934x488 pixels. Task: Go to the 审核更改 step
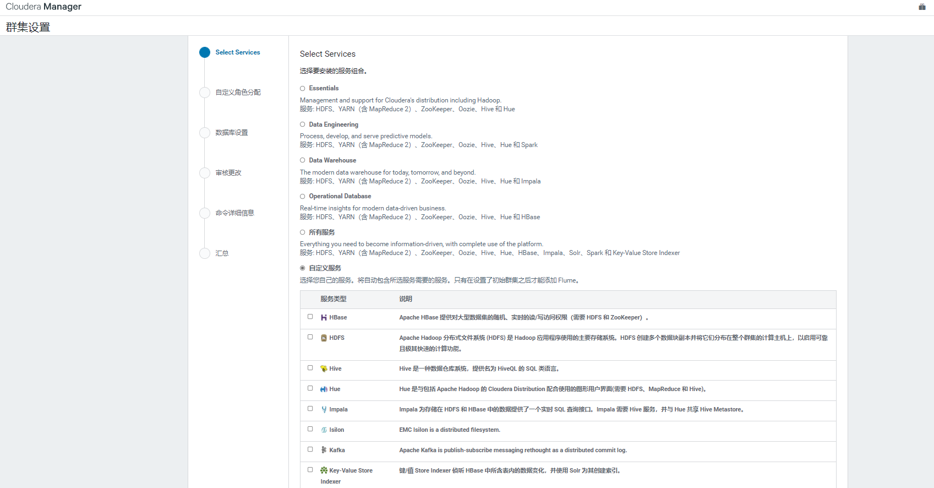tap(228, 173)
